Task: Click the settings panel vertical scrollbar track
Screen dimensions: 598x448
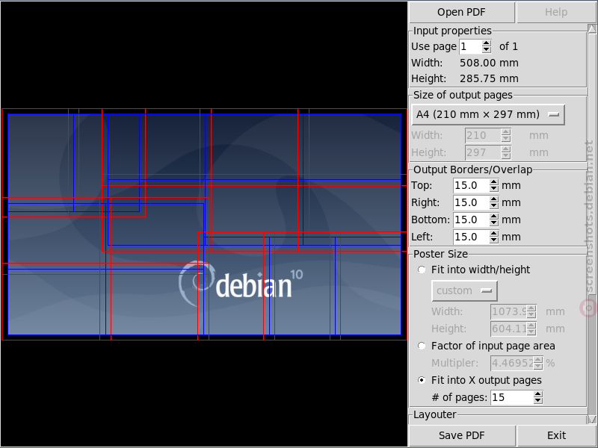Action: [x=592, y=224]
